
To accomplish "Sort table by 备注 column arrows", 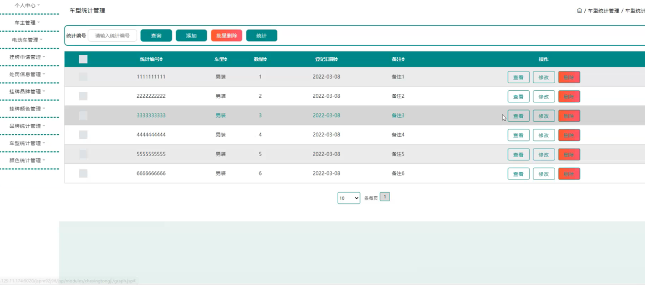I will (x=403, y=59).
